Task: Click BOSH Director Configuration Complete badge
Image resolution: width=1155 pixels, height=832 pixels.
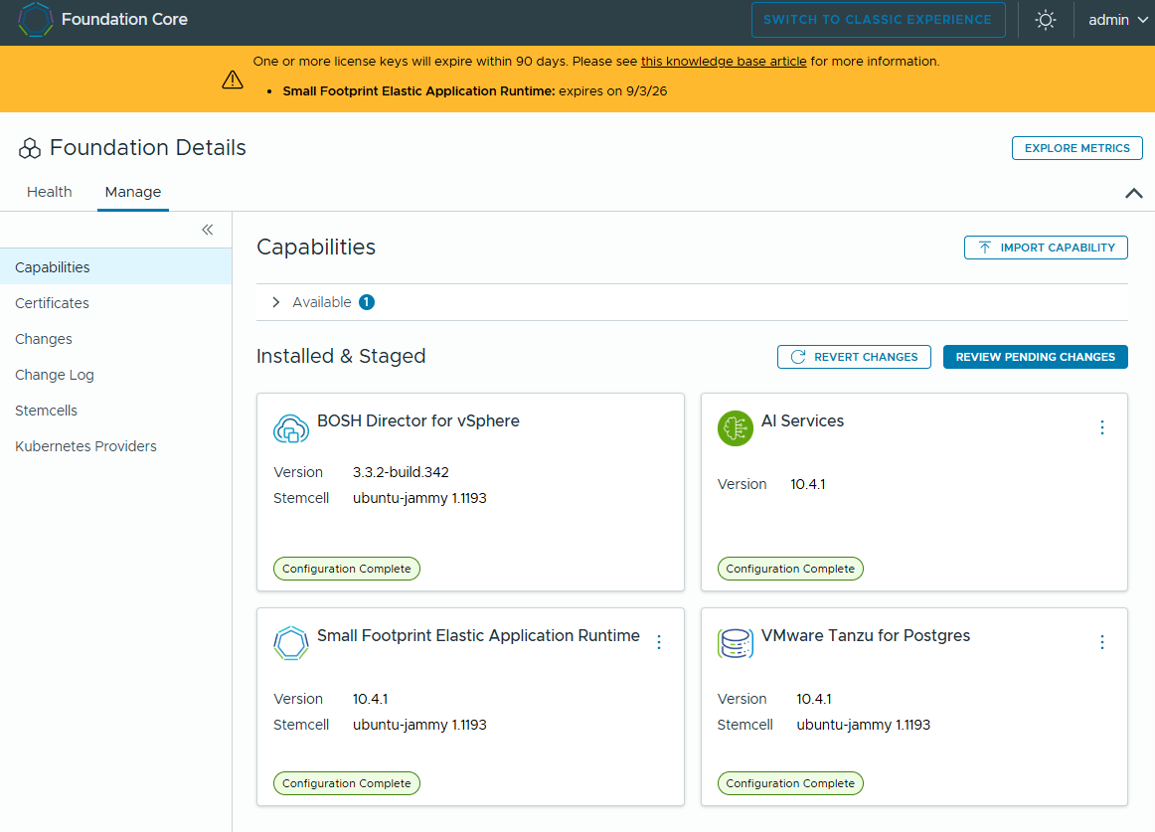Action: point(347,569)
